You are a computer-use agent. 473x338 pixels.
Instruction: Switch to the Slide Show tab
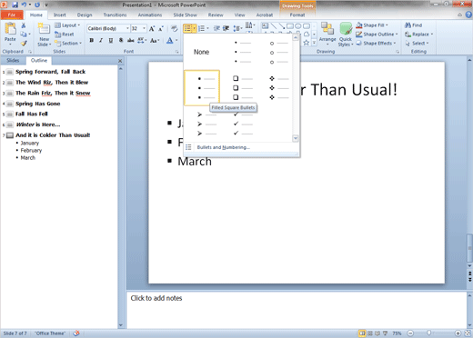(x=185, y=15)
